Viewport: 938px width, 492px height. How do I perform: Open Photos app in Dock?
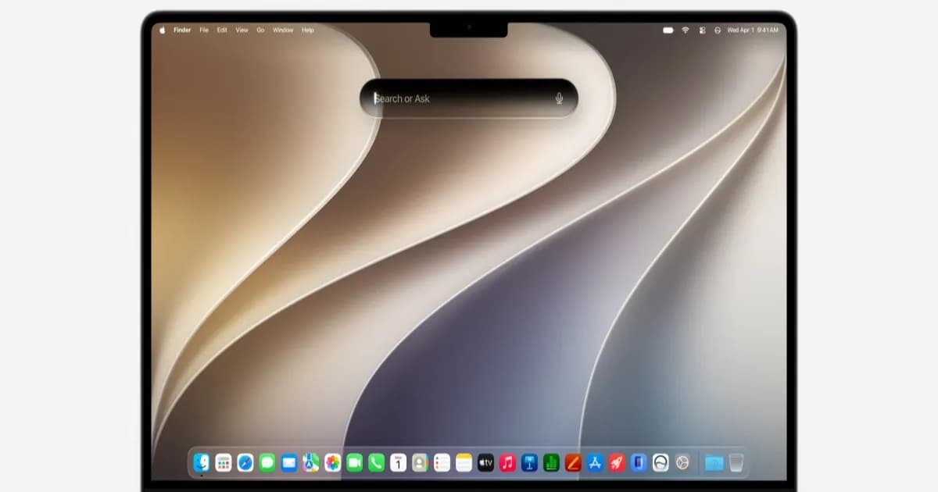tap(333, 462)
